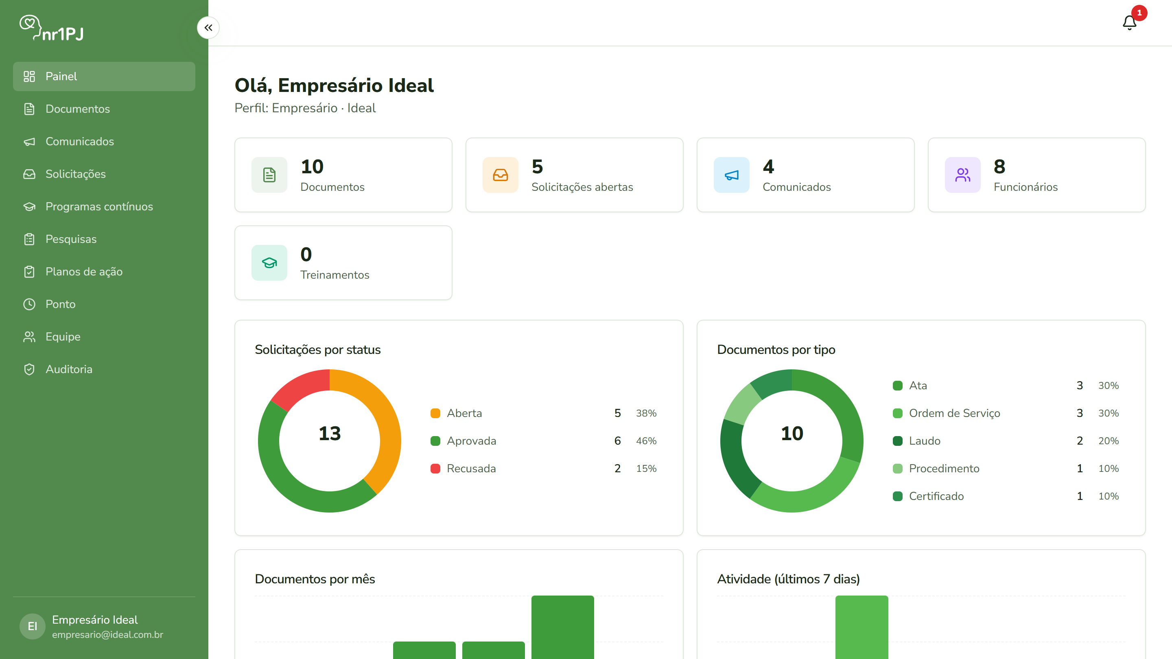
Task: Open the Solicitações menu item
Action: click(x=104, y=174)
